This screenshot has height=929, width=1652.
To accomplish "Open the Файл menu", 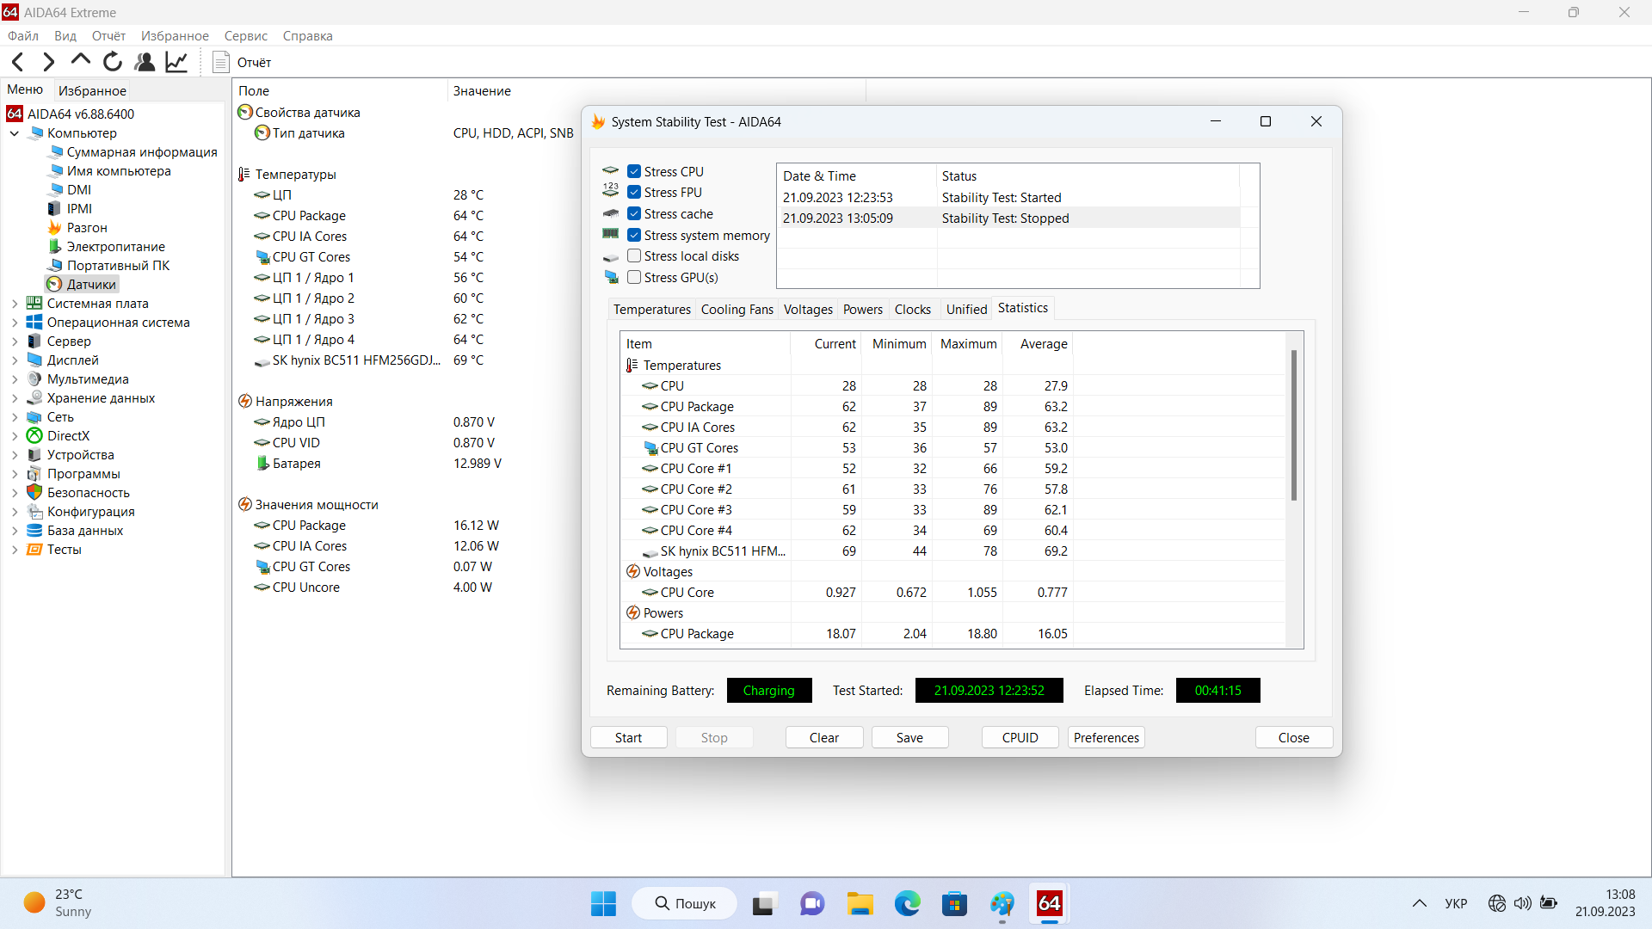I will [x=23, y=36].
